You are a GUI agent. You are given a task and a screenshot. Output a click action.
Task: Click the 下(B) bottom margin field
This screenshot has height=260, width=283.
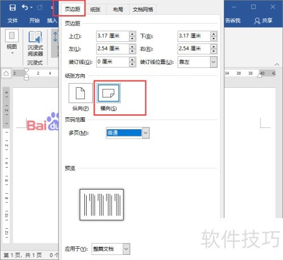[194, 36]
